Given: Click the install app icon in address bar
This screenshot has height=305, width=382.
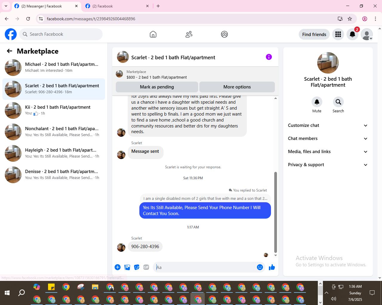Looking at the screenshot, I should click(x=340, y=19).
